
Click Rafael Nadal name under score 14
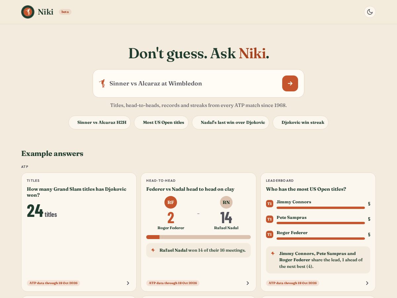pyautogui.click(x=226, y=228)
